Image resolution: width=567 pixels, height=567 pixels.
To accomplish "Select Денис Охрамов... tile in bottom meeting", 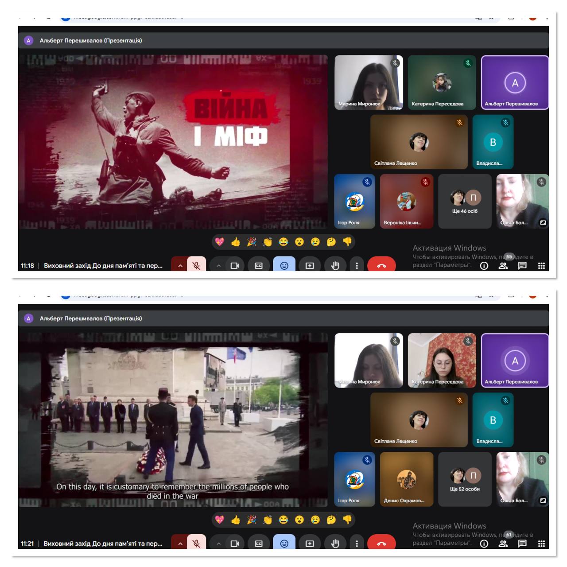I will [x=406, y=479].
